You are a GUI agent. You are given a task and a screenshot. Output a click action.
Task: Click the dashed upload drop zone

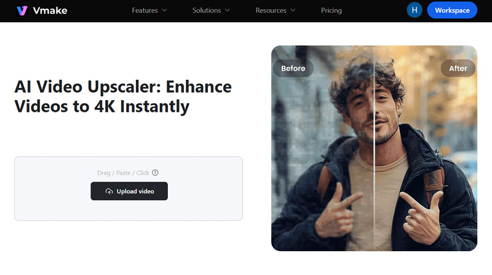click(129, 188)
